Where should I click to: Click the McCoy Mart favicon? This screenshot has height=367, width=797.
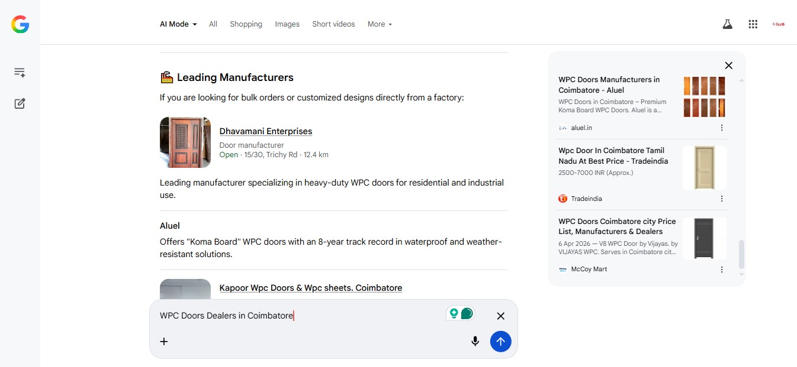point(563,269)
